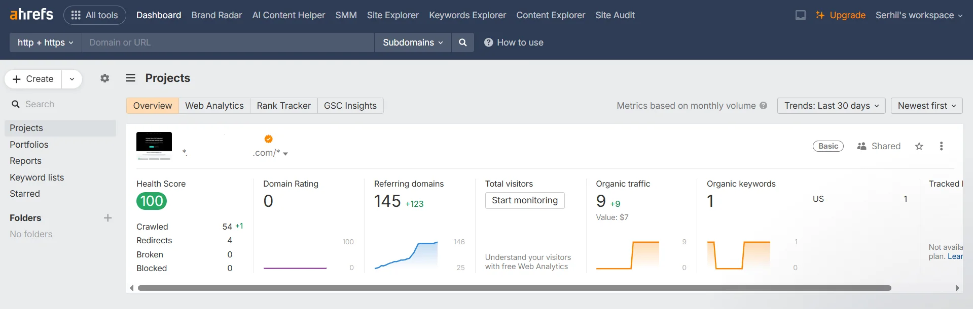Click the Create button
Image resolution: width=973 pixels, height=309 pixels.
(x=33, y=79)
